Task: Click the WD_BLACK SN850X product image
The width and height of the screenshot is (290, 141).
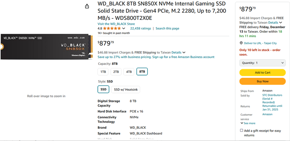Action: point(46,47)
